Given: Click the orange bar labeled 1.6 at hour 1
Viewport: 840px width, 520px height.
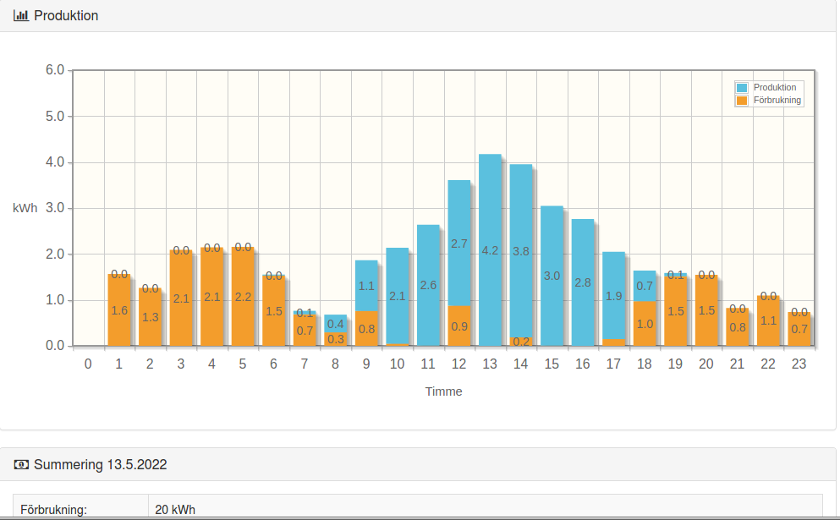Looking at the screenshot, I should (x=119, y=310).
